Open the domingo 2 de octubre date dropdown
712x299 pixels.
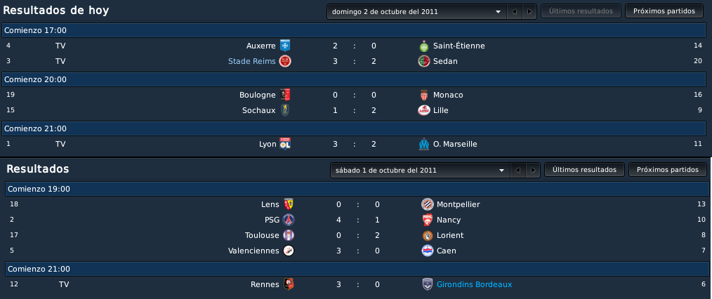[416, 11]
